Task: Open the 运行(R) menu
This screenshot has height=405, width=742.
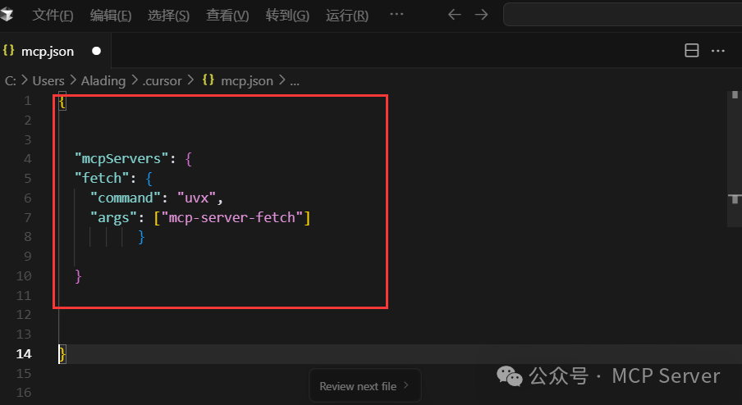Action: [346, 16]
